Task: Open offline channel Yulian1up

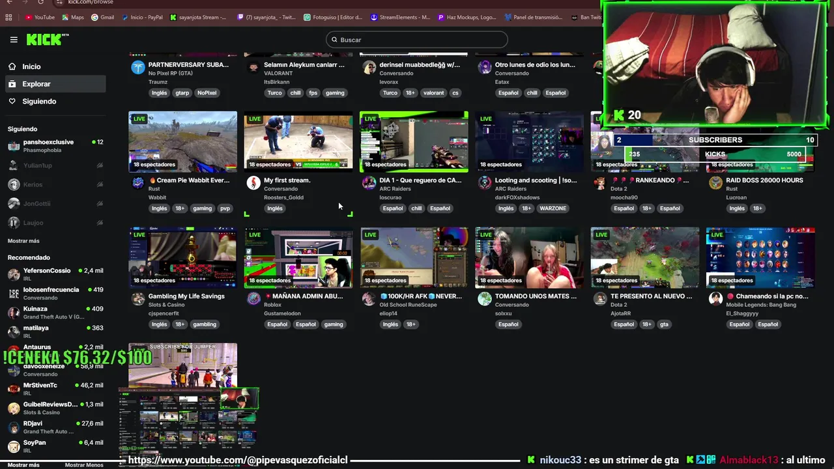Action: [x=55, y=165]
